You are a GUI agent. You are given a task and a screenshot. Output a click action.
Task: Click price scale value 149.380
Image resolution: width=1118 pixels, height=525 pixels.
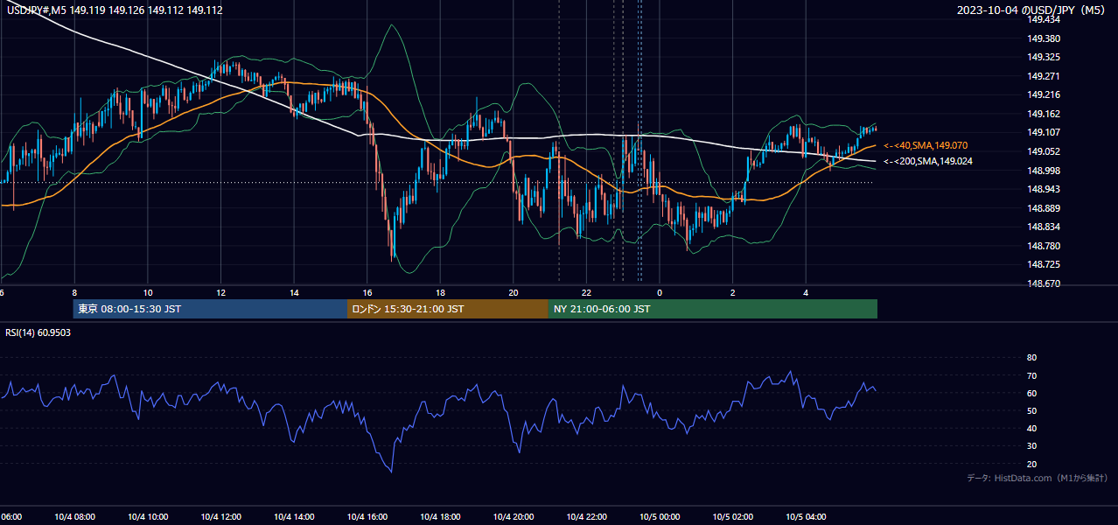(x=1045, y=38)
